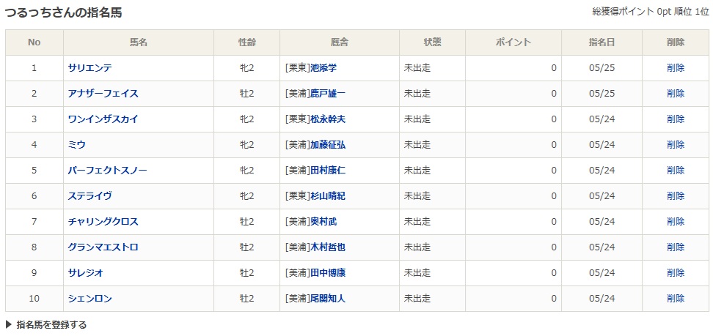Open horse サレジオ link
Image resolution: width=713 pixels, height=336 pixels.
[x=86, y=273]
